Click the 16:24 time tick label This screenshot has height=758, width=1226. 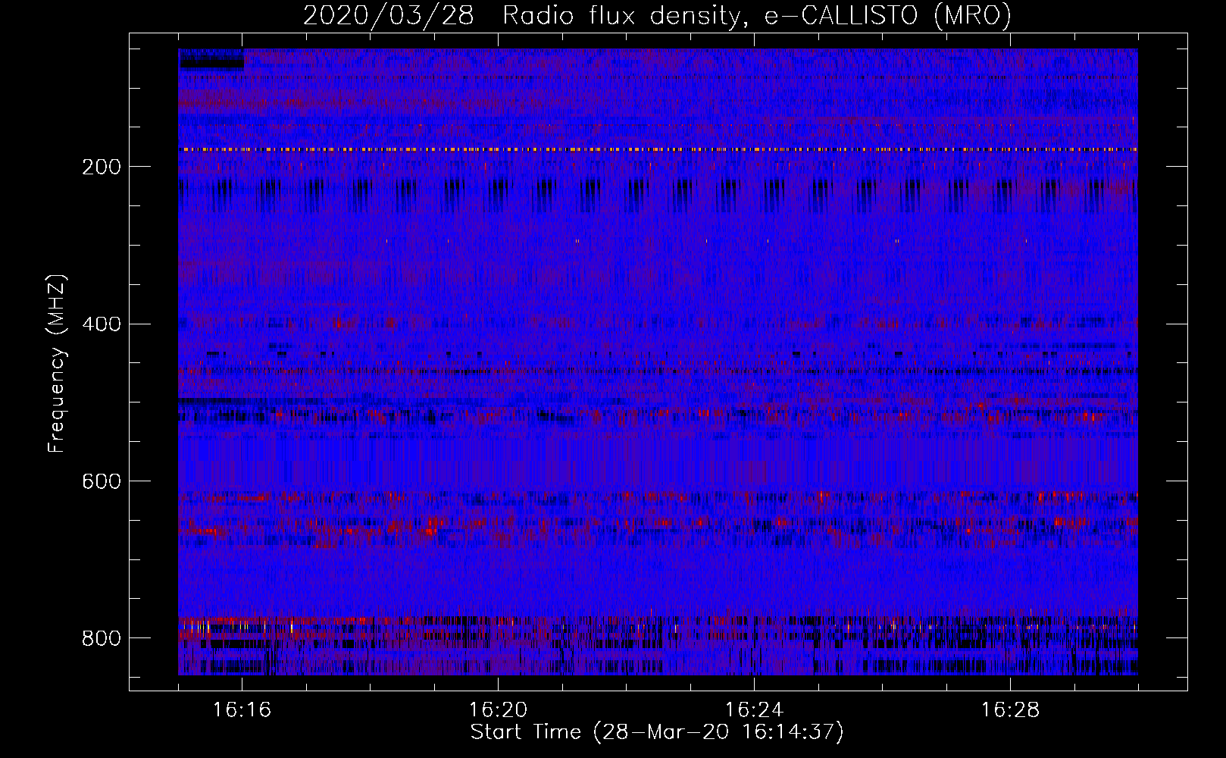tap(754, 710)
